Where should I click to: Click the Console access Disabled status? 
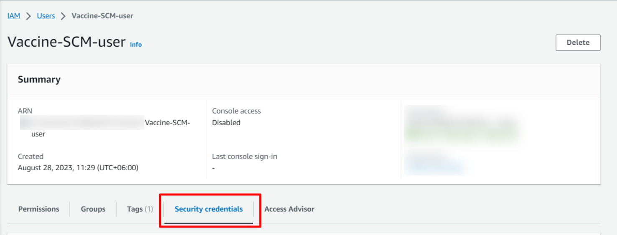(226, 123)
